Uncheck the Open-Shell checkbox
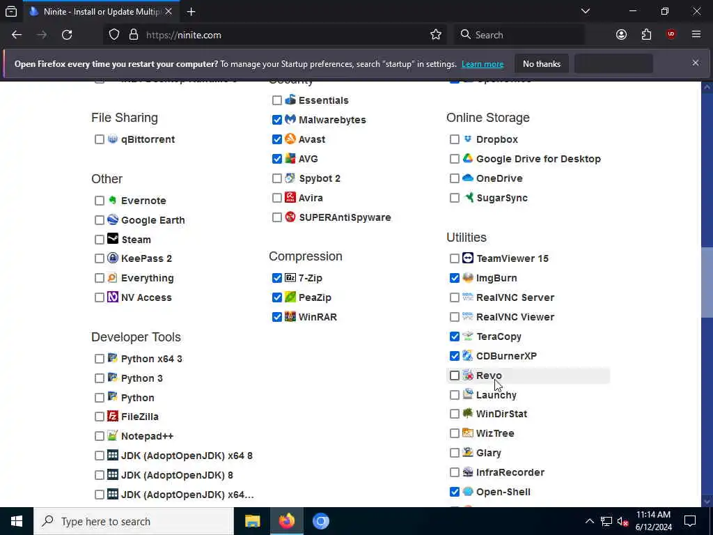 tap(454, 492)
